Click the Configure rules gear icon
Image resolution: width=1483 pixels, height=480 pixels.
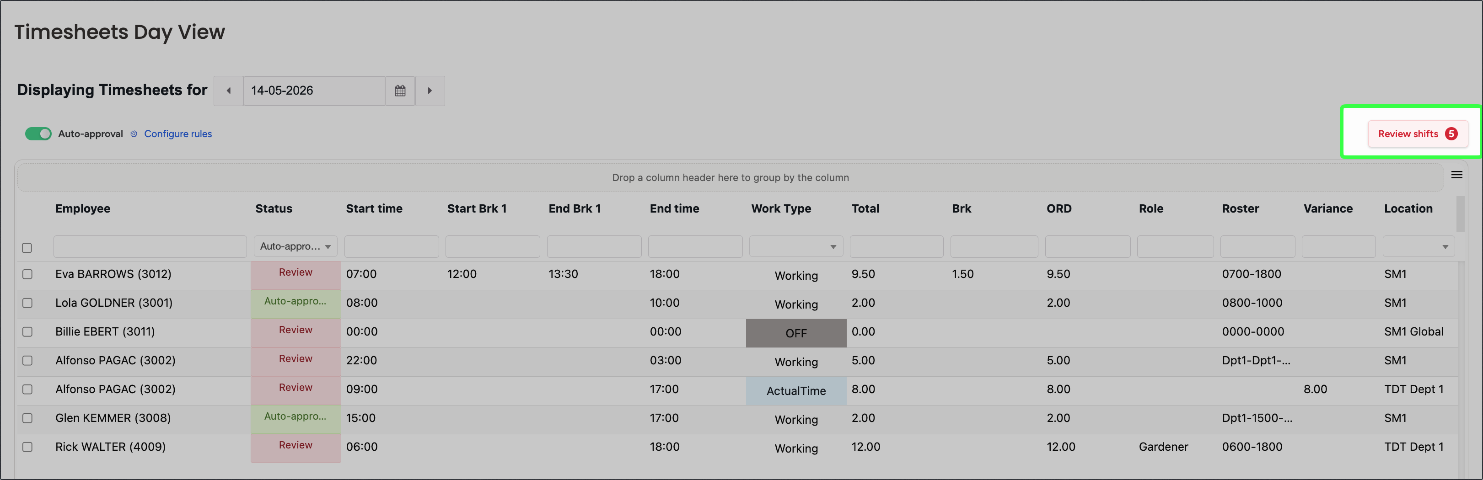point(134,133)
